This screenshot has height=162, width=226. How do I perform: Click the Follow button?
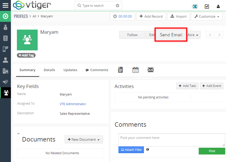(x=132, y=35)
